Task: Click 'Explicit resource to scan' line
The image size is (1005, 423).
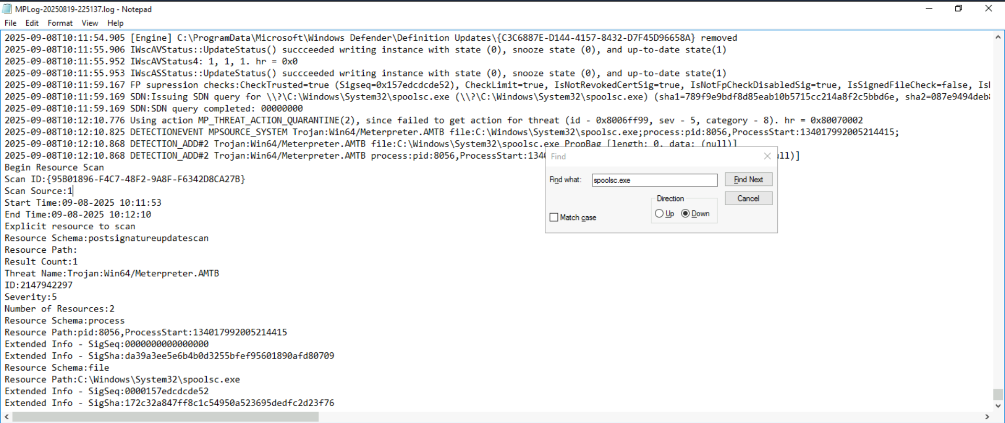Action: tap(70, 226)
